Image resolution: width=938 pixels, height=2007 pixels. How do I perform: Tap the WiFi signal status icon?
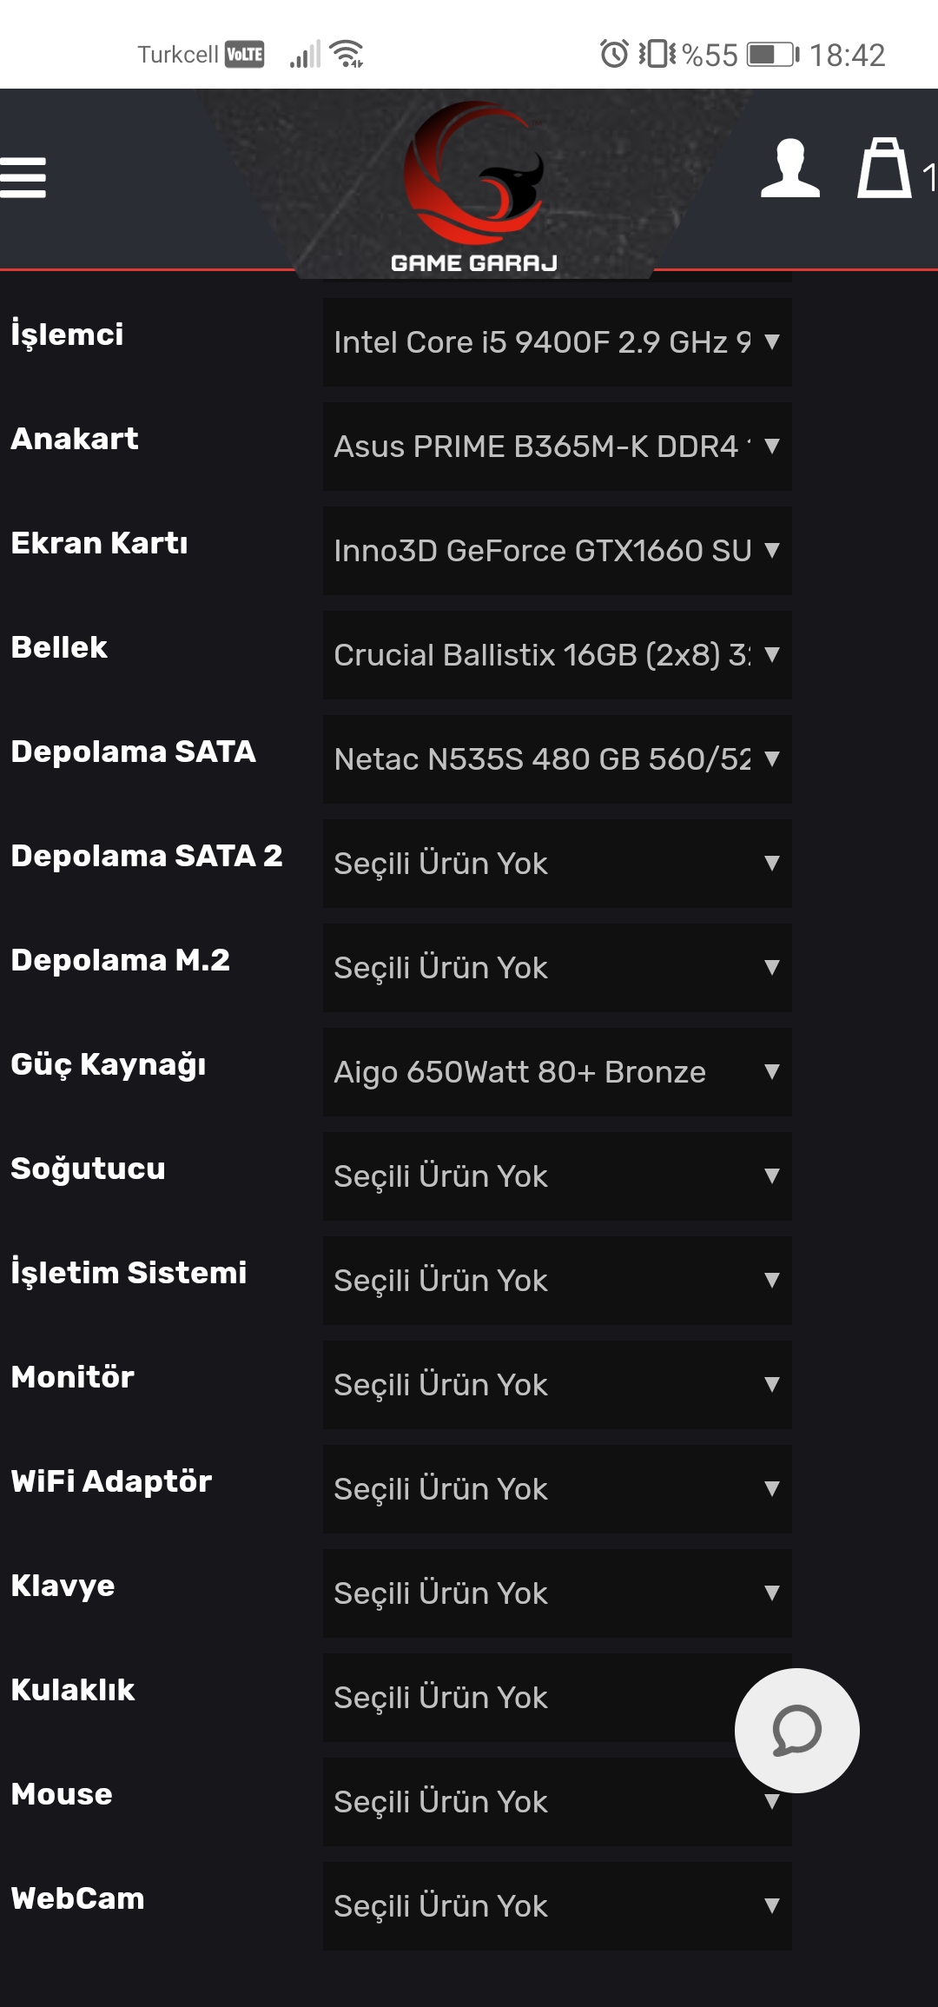click(347, 54)
